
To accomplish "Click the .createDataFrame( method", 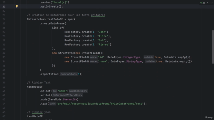I will click(x=53, y=23).
